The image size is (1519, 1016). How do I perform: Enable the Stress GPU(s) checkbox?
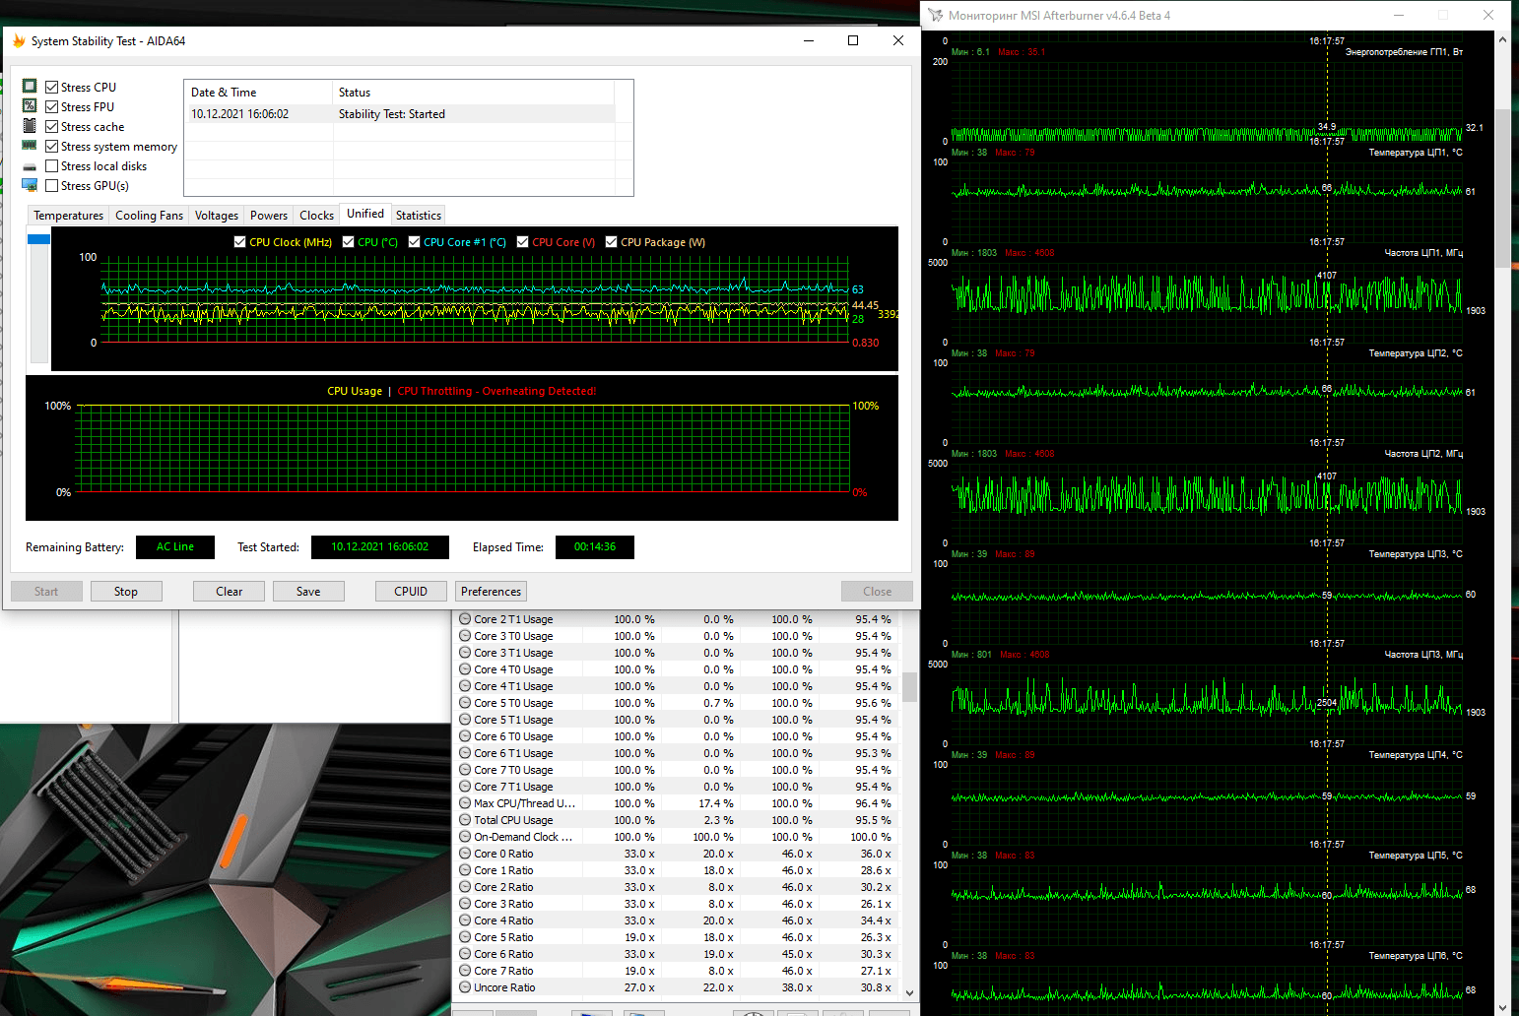click(52, 185)
